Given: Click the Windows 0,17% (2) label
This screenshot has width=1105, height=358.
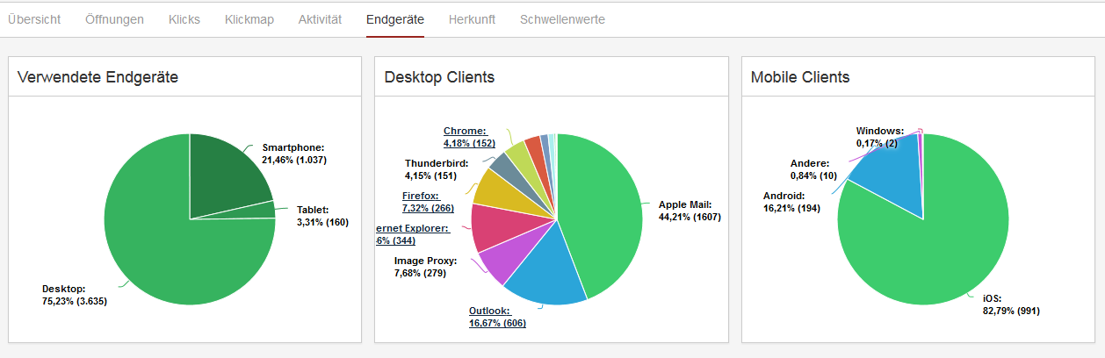Looking at the screenshot, I should [880, 137].
